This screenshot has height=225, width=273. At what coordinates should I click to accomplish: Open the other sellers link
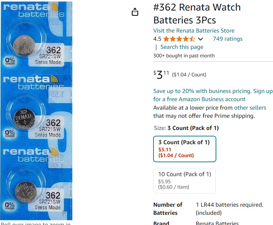250,108
